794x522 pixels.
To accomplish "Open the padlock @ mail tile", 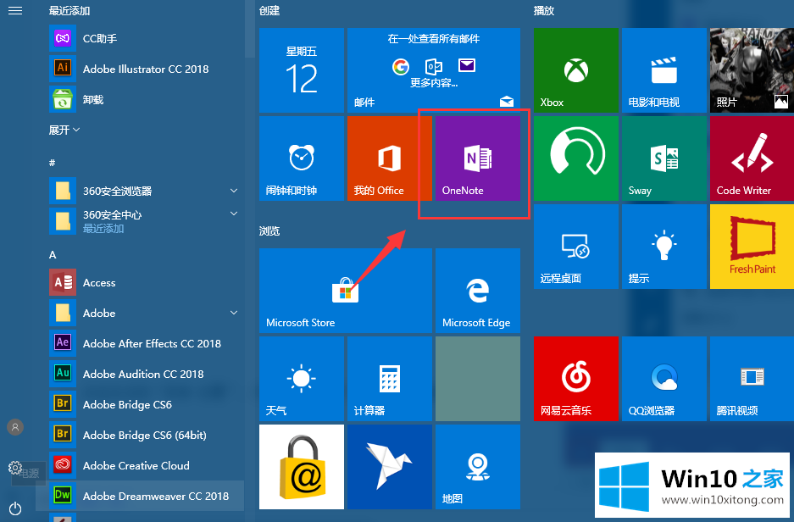I will pyautogui.click(x=302, y=467).
